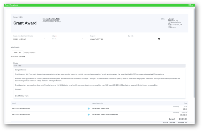
Task: Open the Due Date calendar picker
Action: point(159,39)
